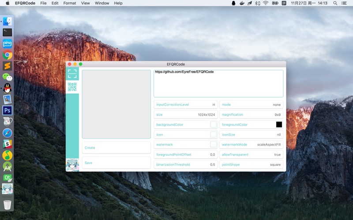
Task: Choose an image in icon box
Action: pos(213,135)
